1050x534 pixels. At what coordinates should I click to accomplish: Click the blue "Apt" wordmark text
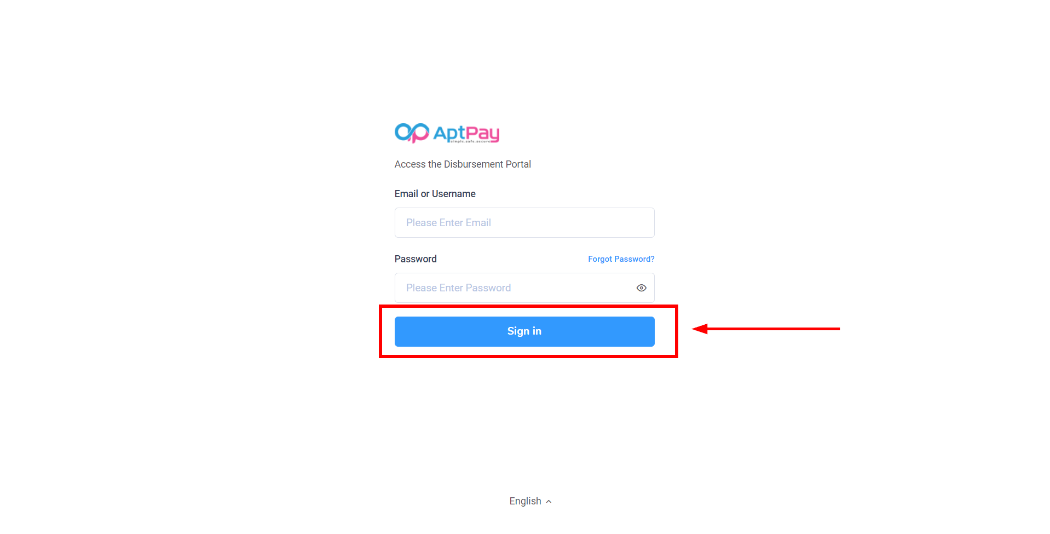point(449,133)
